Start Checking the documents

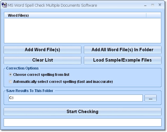(x=83, y=112)
